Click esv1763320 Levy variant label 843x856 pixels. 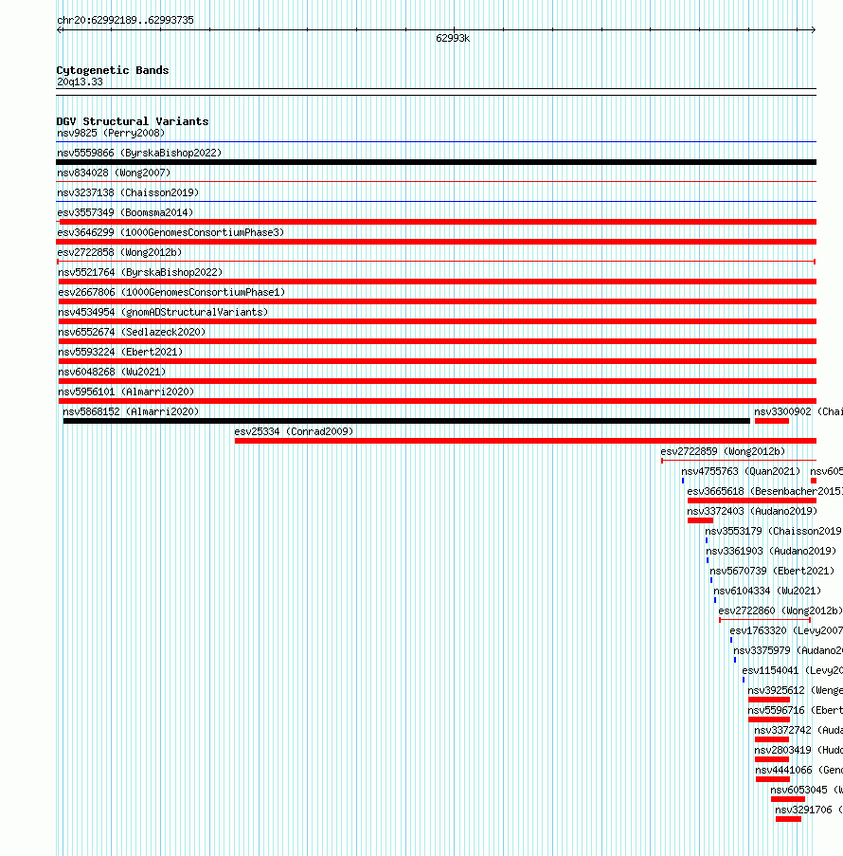coord(786,631)
